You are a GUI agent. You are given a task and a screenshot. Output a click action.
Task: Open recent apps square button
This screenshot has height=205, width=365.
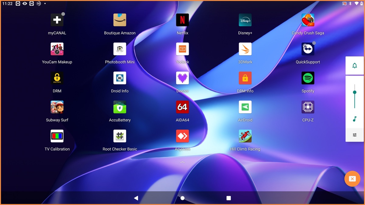click(x=229, y=198)
